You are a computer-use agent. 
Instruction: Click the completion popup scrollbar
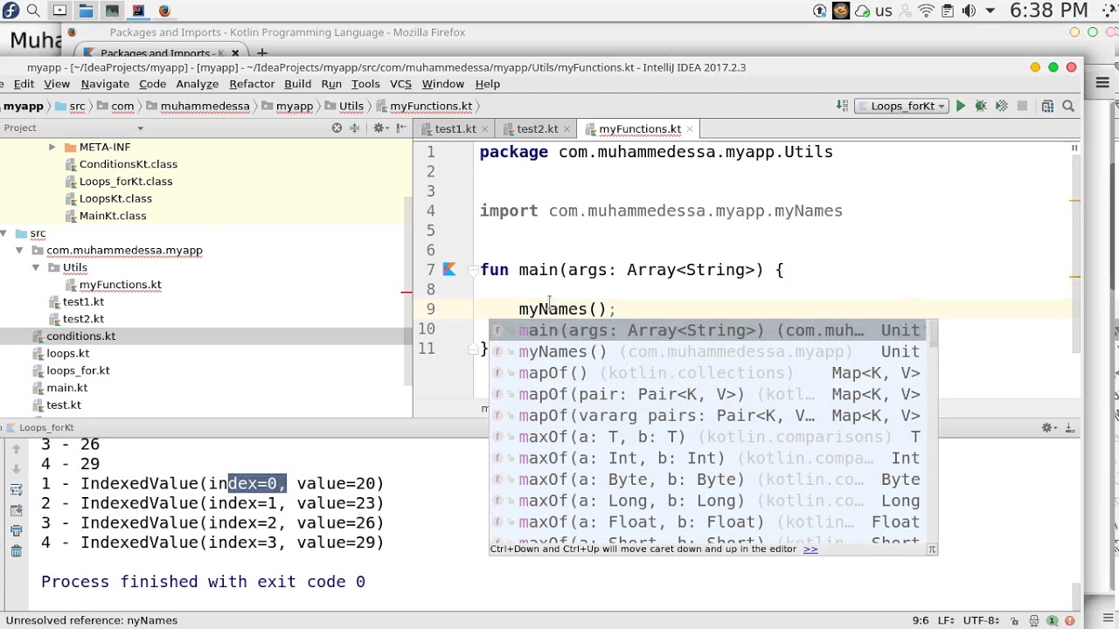[933, 334]
